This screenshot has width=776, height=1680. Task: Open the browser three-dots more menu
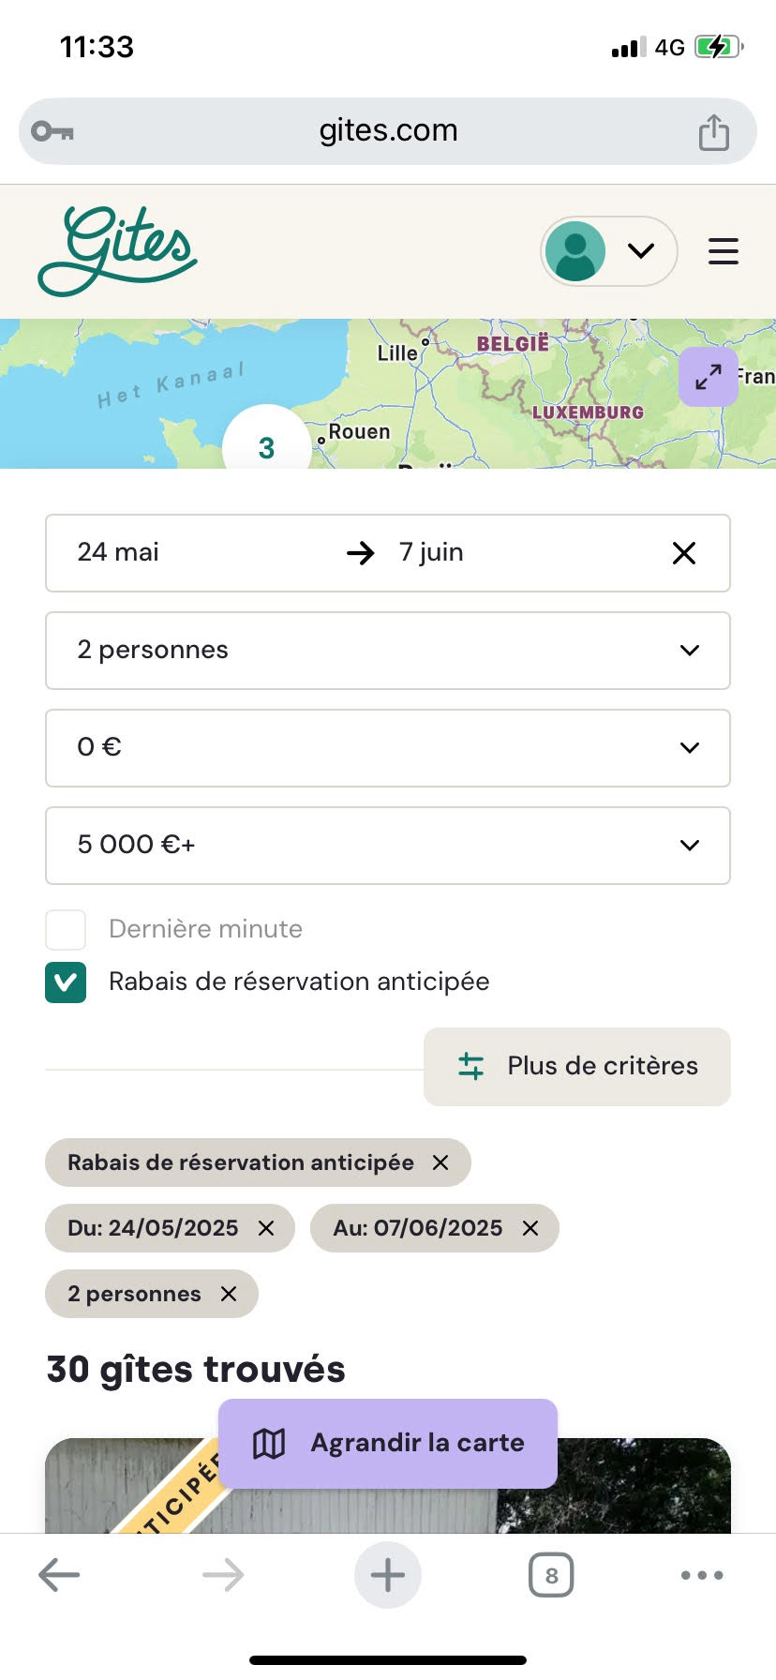pyautogui.click(x=702, y=1575)
